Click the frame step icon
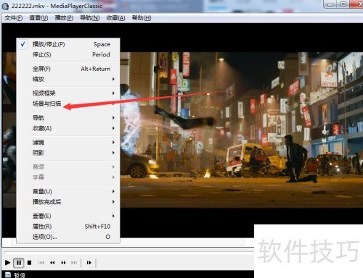 pyautogui.click(x=89, y=263)
